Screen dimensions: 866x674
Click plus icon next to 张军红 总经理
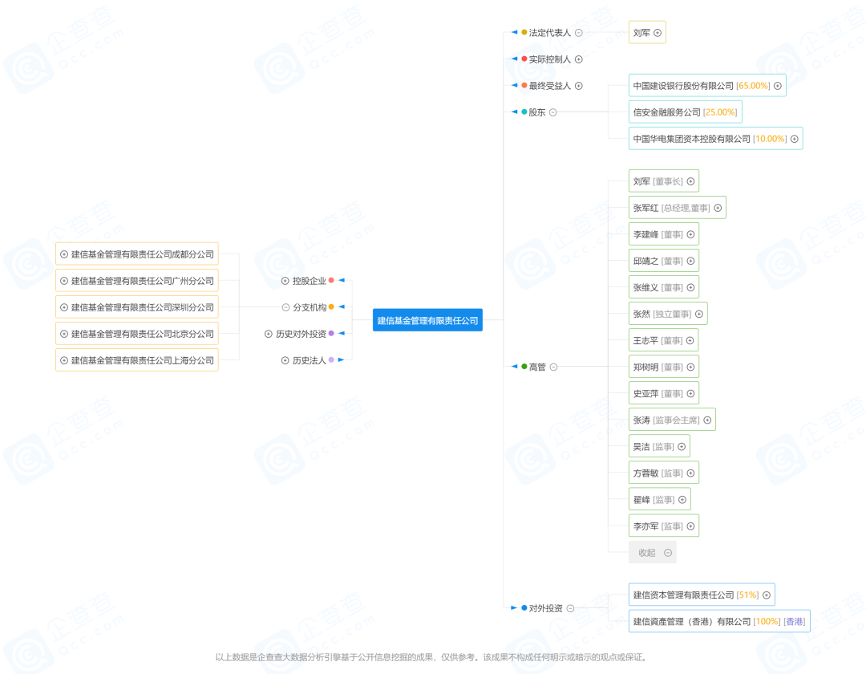click(718, 208)
